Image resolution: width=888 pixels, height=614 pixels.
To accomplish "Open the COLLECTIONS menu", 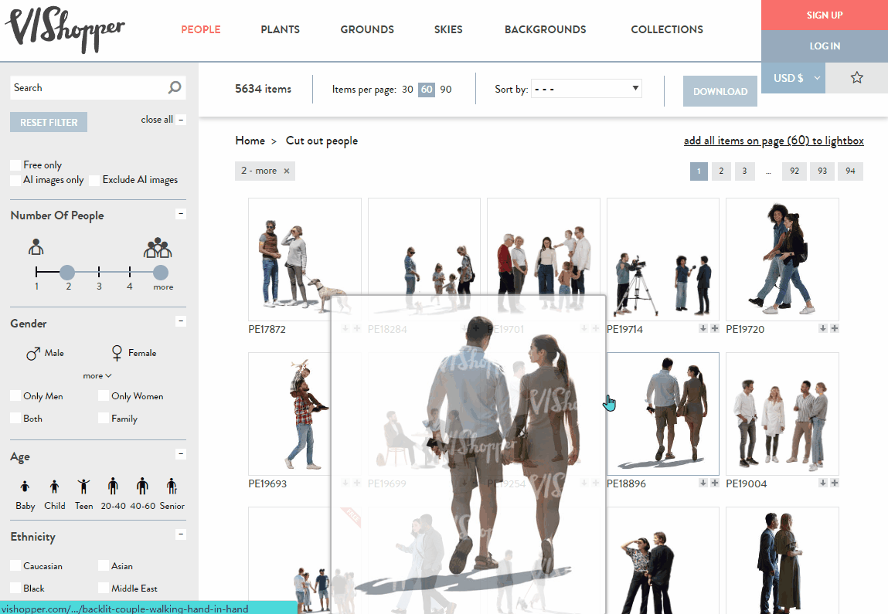I will coord(667,29).
